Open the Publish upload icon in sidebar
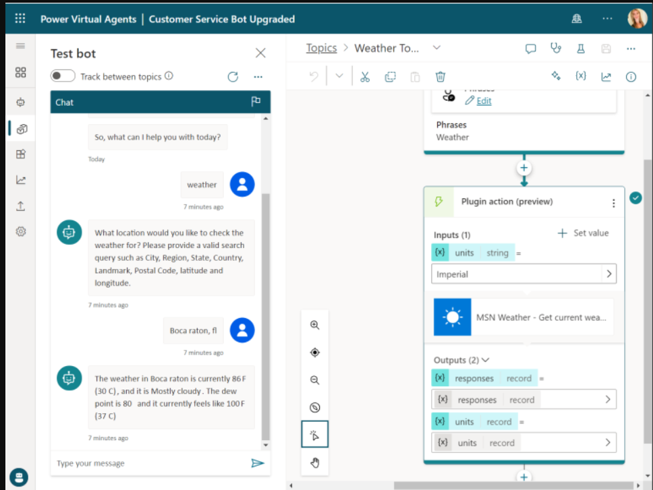 point(20,206)
